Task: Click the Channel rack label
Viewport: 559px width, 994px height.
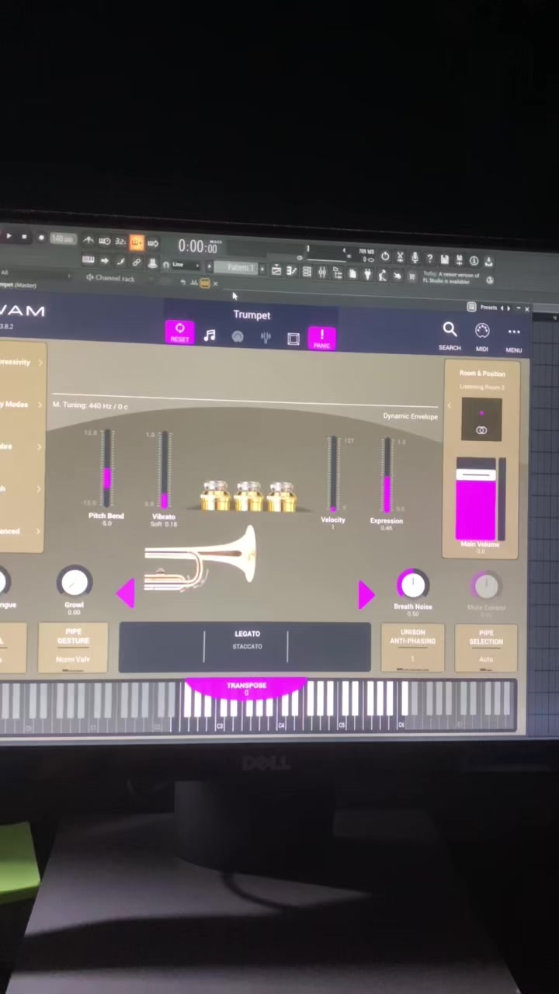Action: pos(114,278)
